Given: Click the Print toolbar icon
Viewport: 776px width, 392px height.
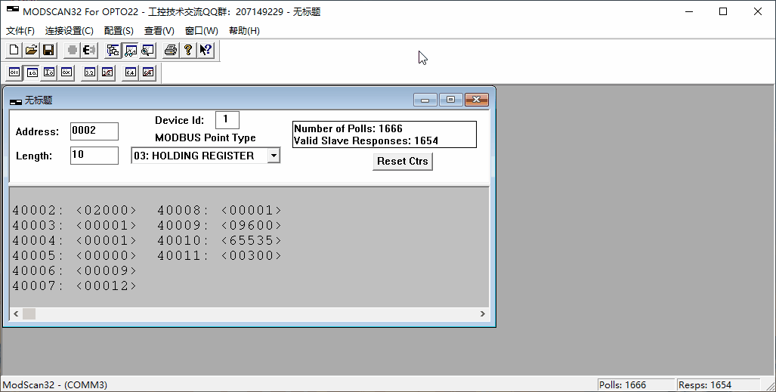Looking at the screenshot, I should click(x=171, y=51).
